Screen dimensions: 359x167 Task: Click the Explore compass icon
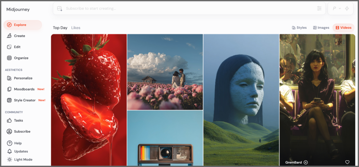[x=9, y=25]
